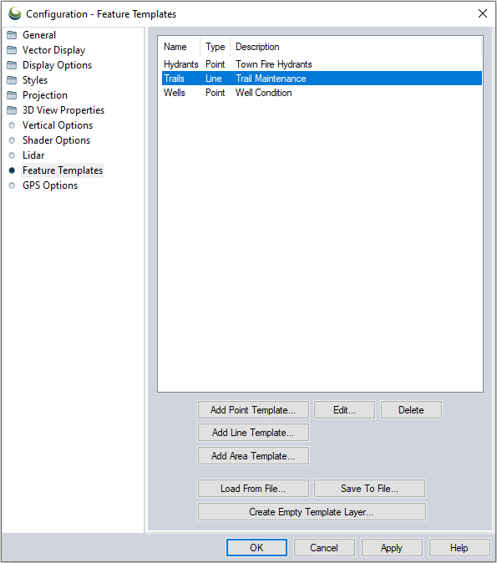Image resolution: width=497 pixels, height=563 pixels.
Task: Click the 3D View Properties folder icon
Action: (x=12, y=110)
